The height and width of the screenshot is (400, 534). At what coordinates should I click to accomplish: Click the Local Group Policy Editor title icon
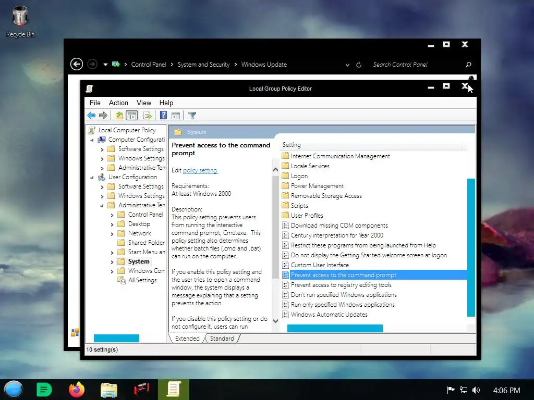(x=89, y=89)
